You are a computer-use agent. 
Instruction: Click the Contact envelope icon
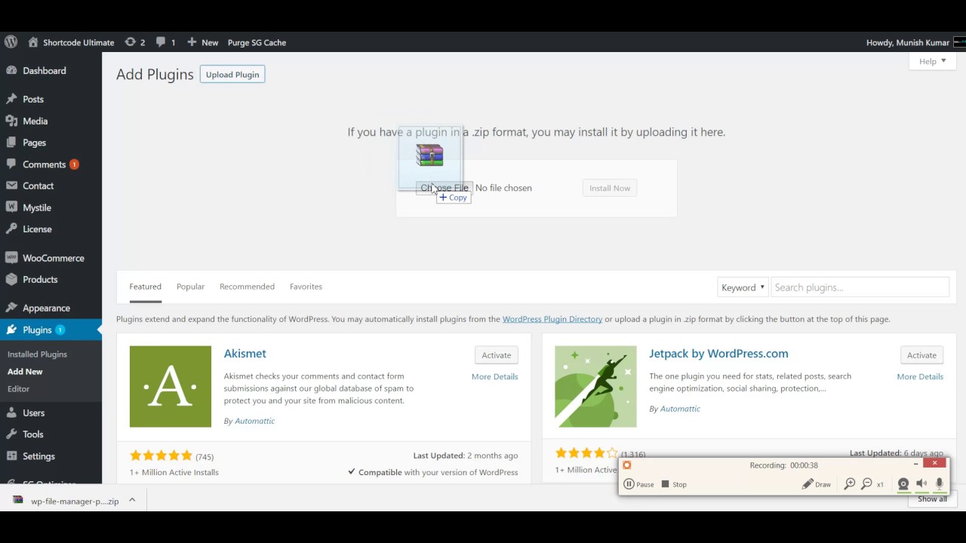click(x=11, y=186)
